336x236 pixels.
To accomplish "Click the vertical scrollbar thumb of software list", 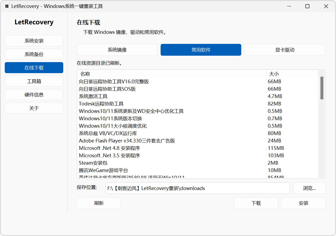I will pos(322,88).
